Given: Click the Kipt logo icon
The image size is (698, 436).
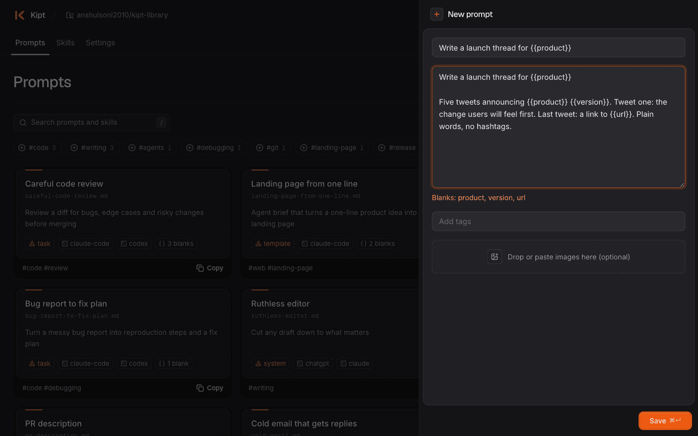Looking at the screenshot, I should tap(20, 15).
